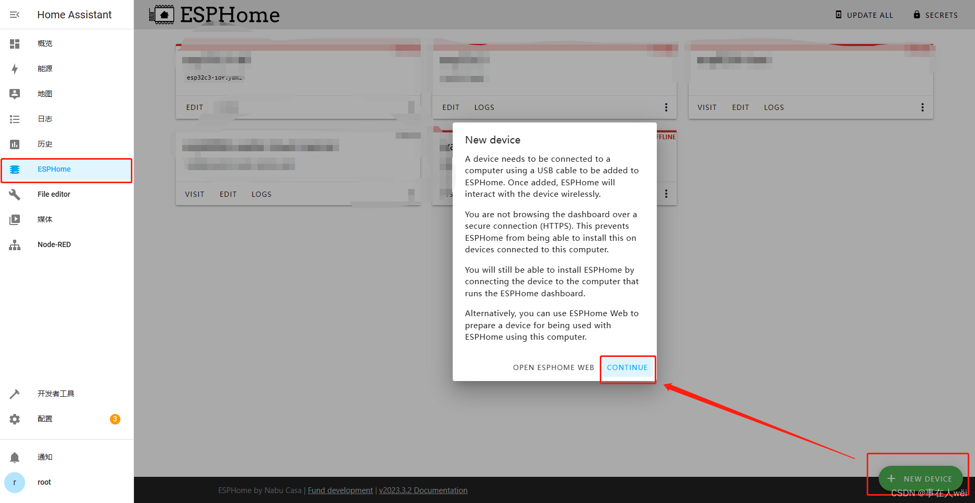The width and height of the screenshot is (975, 503).
Task: Select the 能源 (Energy) icon in sidebar
Action: pyautogui.click(x=15, y=69)
